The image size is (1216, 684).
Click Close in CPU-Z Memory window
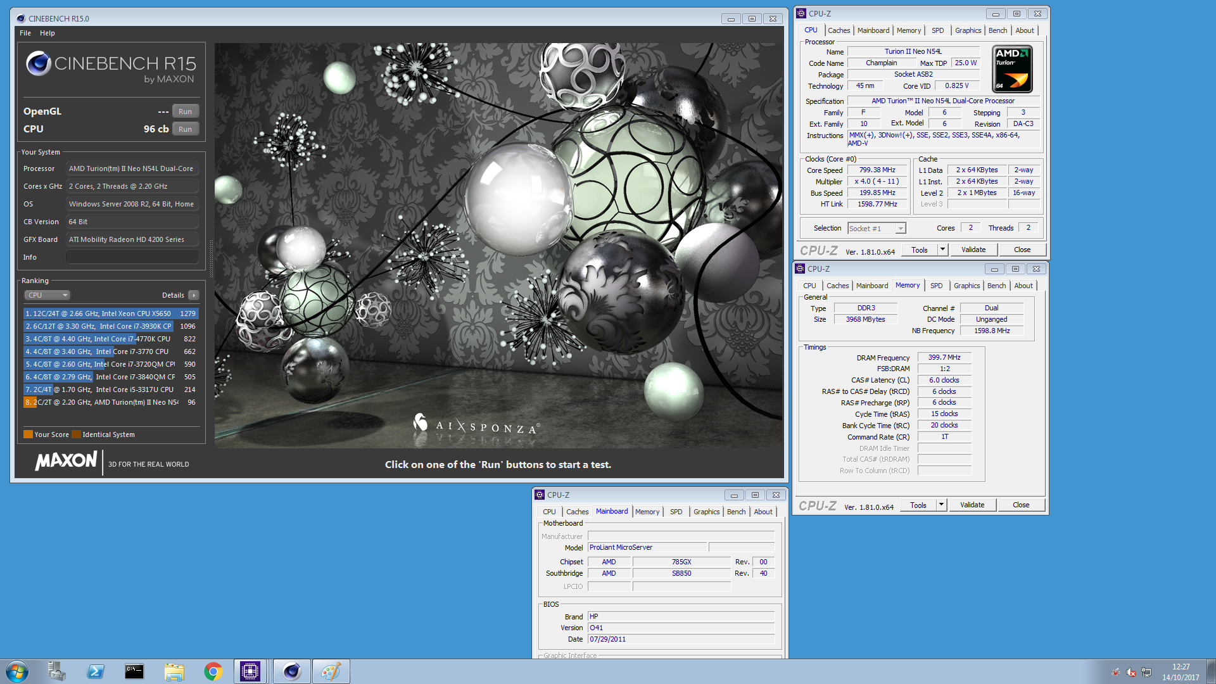click(x=1021, y=505)
